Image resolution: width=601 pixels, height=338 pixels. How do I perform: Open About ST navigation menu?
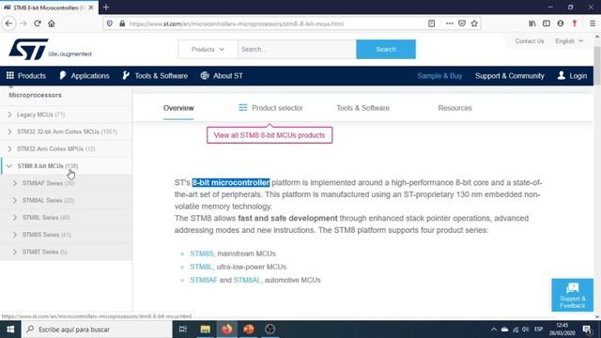pos(222,76)
